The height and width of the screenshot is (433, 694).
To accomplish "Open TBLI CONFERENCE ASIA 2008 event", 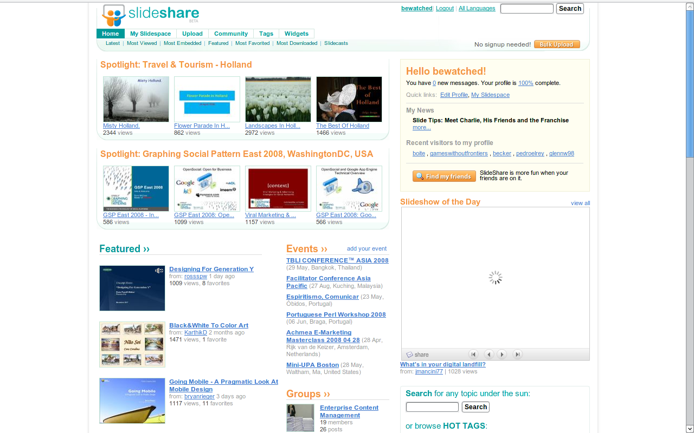I will click(x=337, y=260).
